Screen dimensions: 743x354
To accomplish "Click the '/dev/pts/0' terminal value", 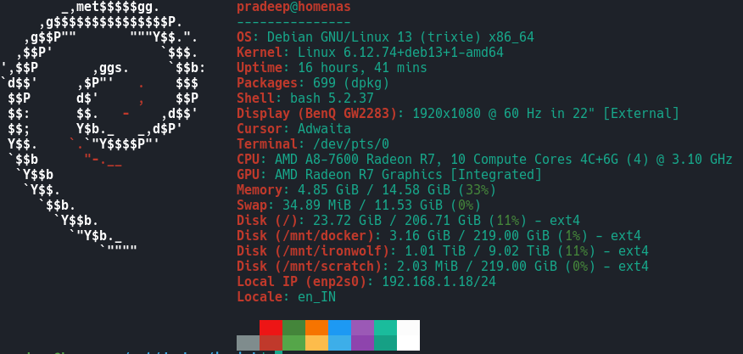I will (x=351, y=143).
